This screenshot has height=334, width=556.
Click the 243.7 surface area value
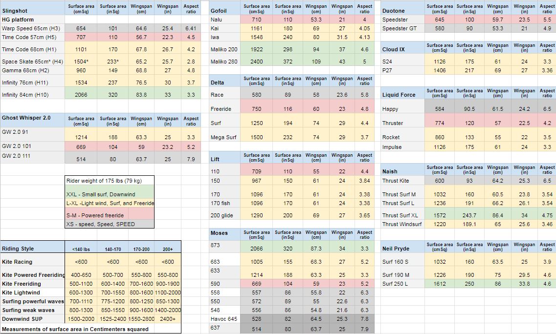point(469,214)
